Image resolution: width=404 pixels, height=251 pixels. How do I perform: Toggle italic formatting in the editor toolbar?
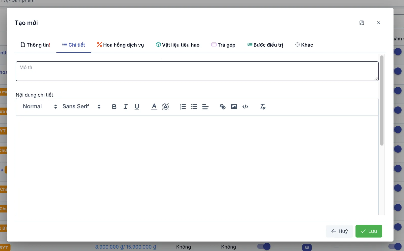click(125, 107)
